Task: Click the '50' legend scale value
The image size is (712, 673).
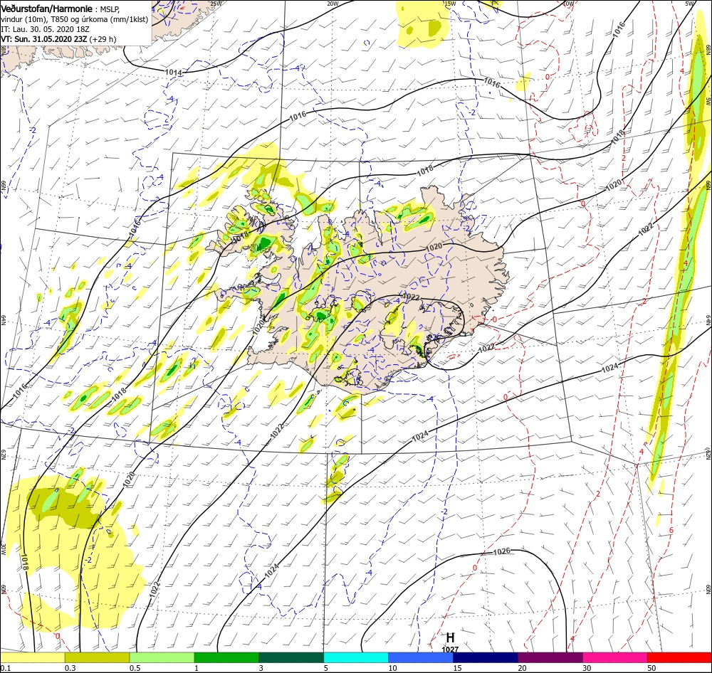Action: click(x=651, y=668)
